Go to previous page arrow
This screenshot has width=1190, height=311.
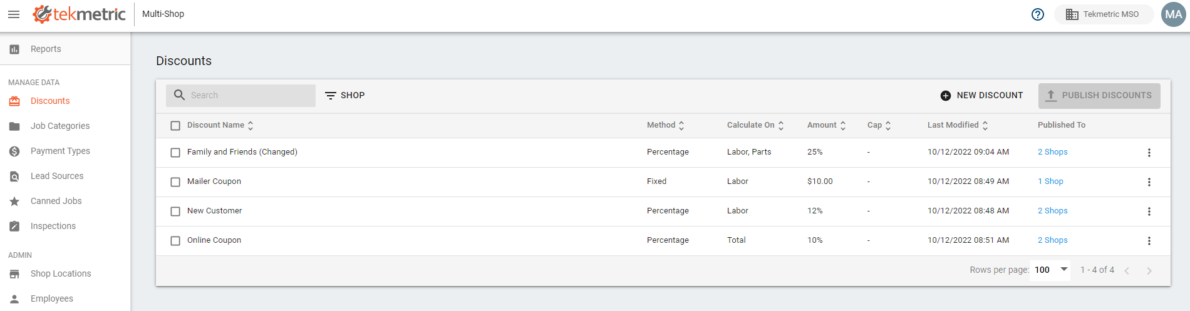click(x=1127, y=270)
